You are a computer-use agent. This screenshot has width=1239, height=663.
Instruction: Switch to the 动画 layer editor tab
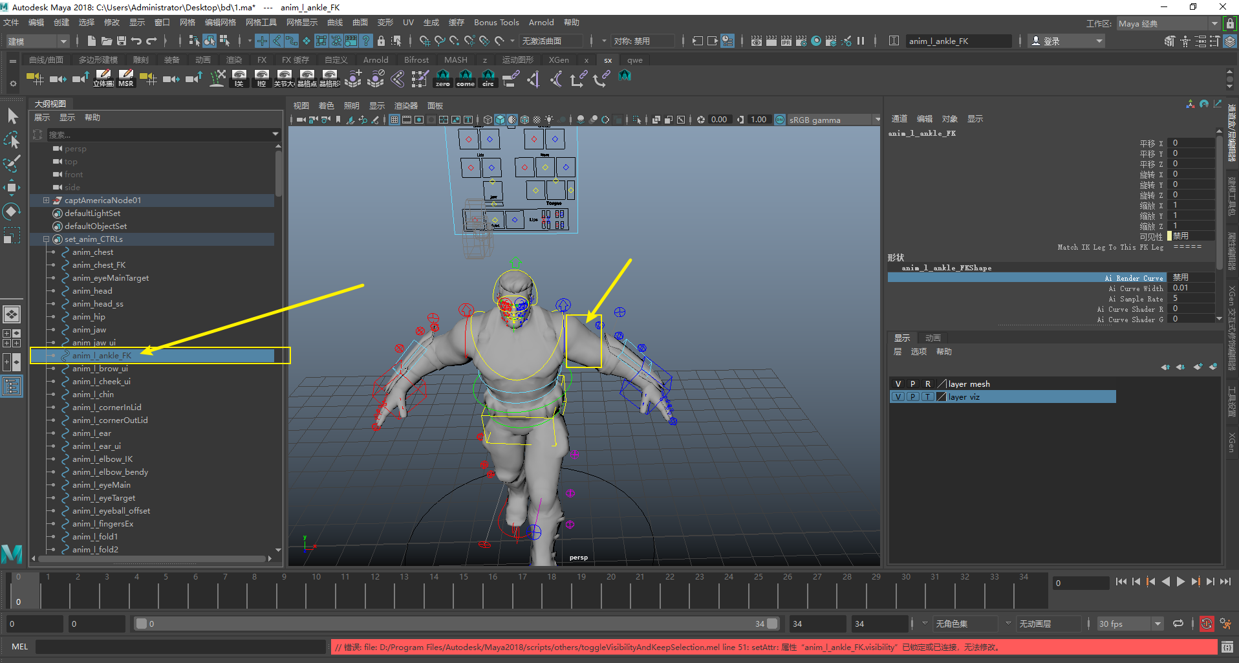click(x=932, y=338)
